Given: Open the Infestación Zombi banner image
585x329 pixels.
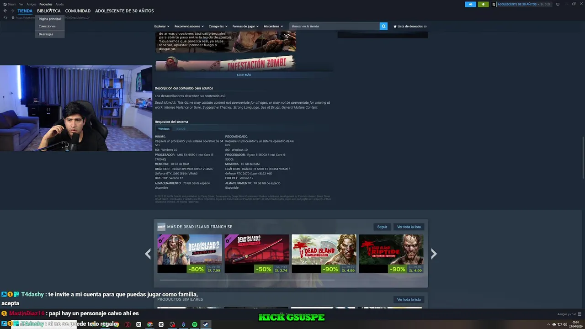Looking at the screenshot, I should point(225,63).
